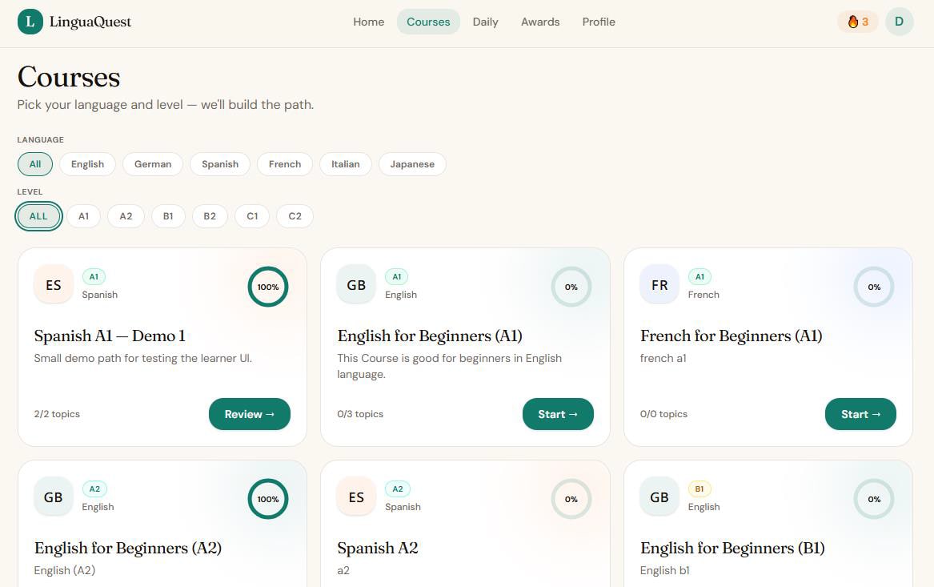
Task: Click 100% progress ring on English A2 card
Action: (x=268, y=499)
